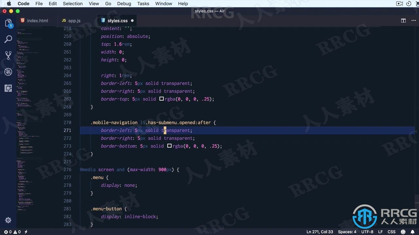Click line number 283 in gutter
Image resolution: width=419 pixels, height=235 pixels.
(x=67, y=224)
